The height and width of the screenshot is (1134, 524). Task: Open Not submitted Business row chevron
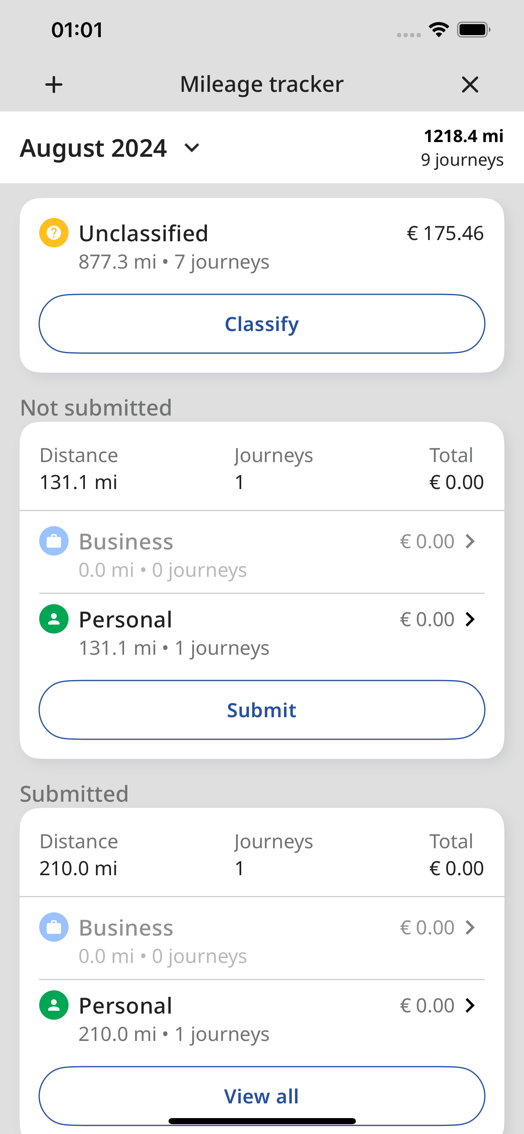point(470,541)
